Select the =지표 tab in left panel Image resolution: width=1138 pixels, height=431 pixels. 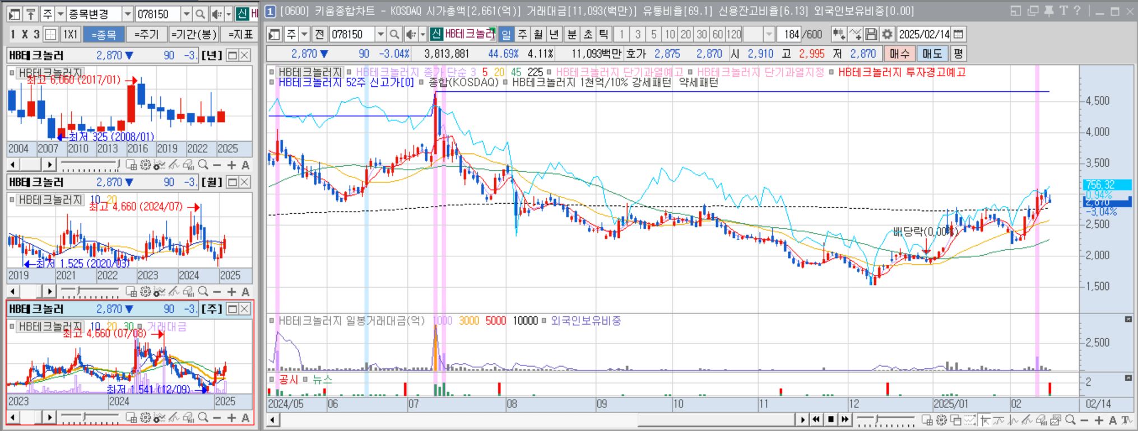coord(240,35)
